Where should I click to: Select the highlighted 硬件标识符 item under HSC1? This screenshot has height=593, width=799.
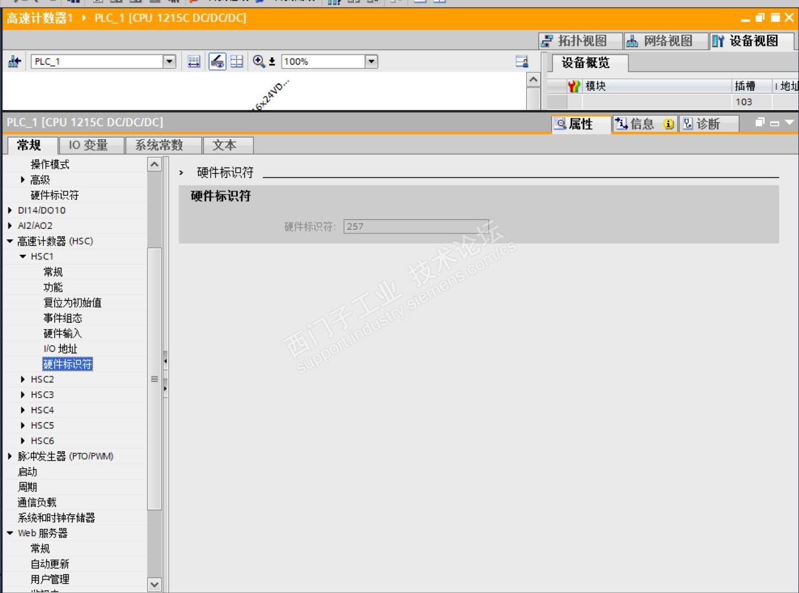tap(68, 365)
